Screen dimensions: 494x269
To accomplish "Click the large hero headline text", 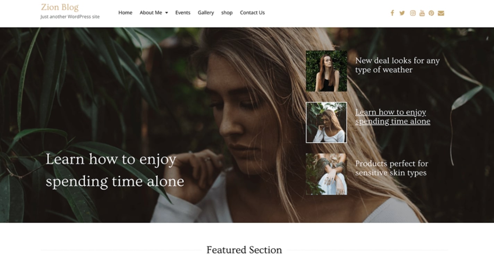I will tap(115, 170).
